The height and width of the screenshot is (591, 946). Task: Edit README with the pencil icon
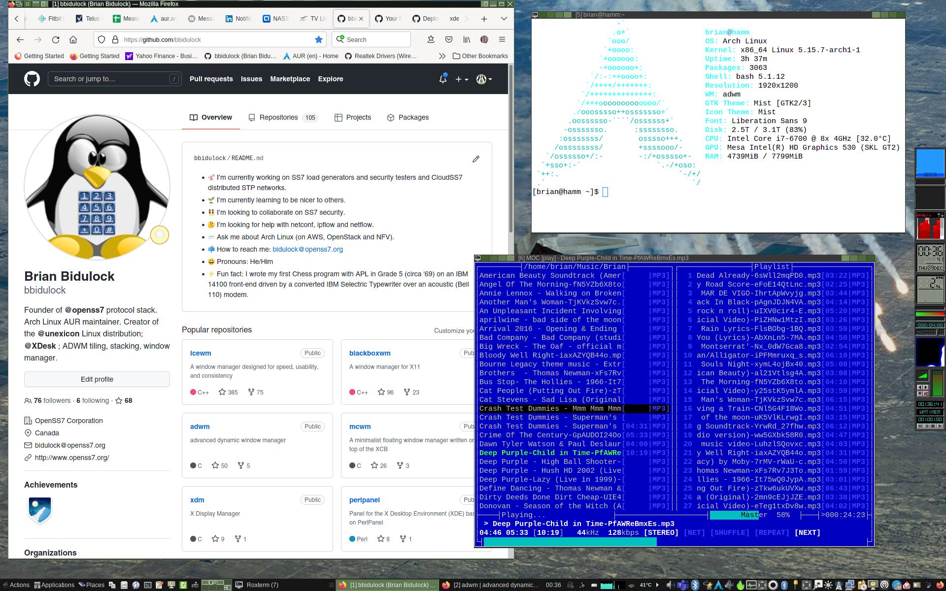coord(475,159)
